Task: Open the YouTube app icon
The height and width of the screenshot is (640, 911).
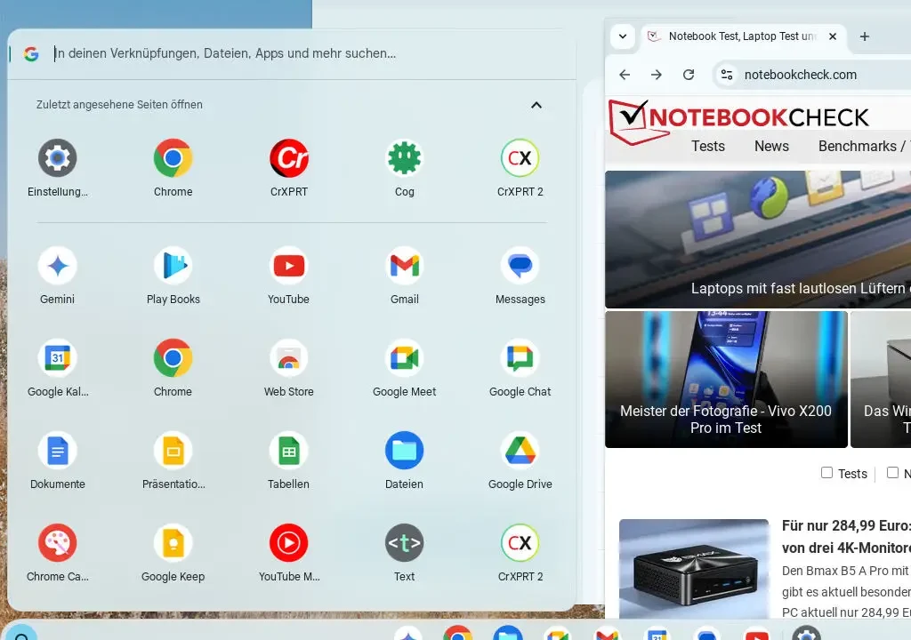Action: (x=288, y=267)
